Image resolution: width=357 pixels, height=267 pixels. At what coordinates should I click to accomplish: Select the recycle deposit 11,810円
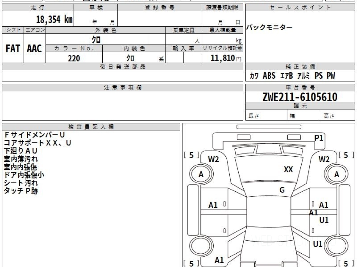226,58
